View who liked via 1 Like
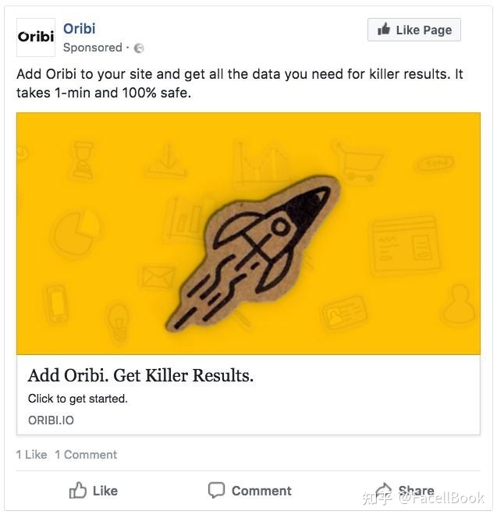Image resolution: width=497 pixels, height=518 pixels. (x=32, y=455)
